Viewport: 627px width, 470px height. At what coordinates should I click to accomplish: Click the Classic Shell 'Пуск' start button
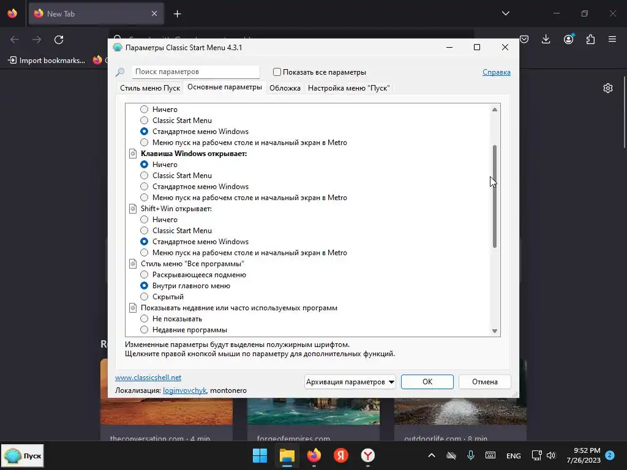click(23, 456)
